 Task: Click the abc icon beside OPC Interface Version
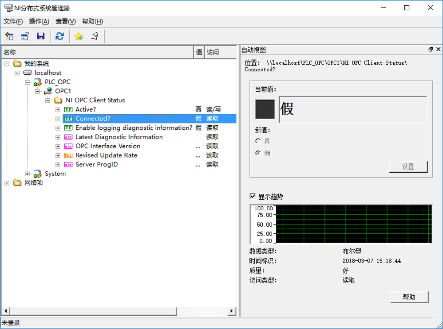[68, 146]
